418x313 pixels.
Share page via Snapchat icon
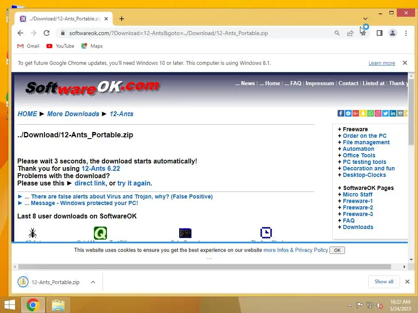363,113
